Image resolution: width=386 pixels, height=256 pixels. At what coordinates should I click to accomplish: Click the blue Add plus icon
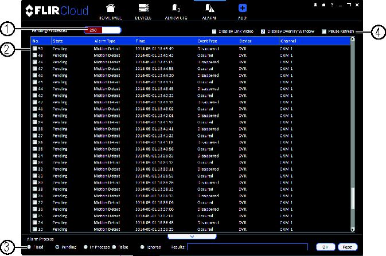pyautogui.click(x=243, y=8)
